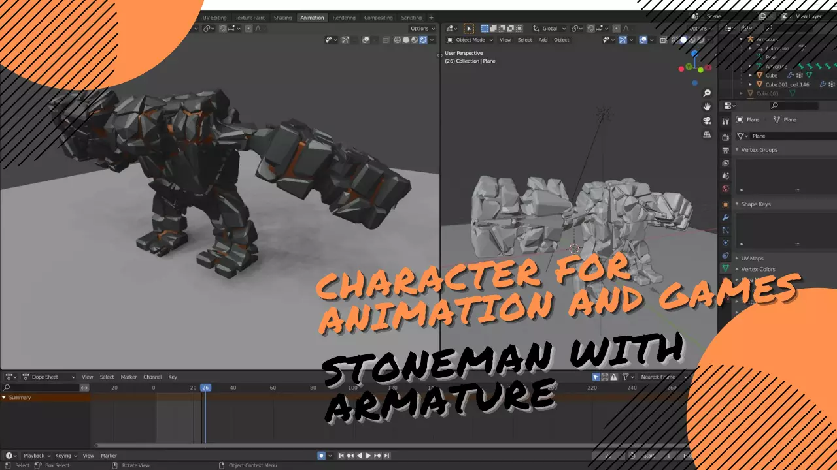This screenshot has height=470, width=837.
Task: Expand the Cube.001_cell.146 outliner item
Action: [x=751, y=85]
